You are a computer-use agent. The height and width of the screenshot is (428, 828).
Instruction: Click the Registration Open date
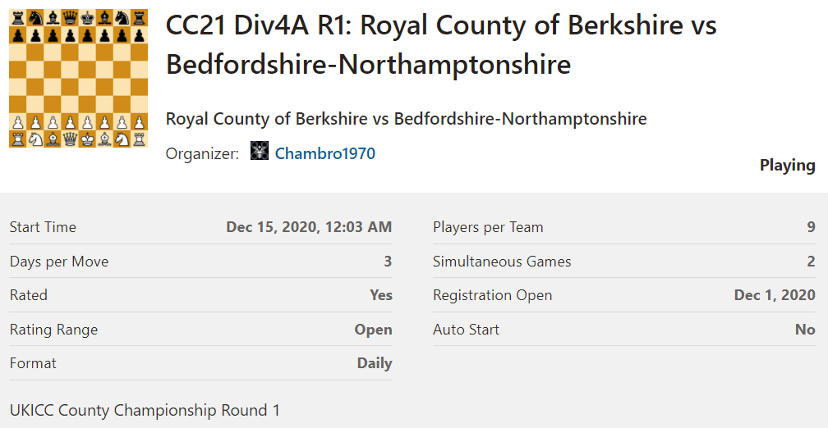(x=775, y=295)
